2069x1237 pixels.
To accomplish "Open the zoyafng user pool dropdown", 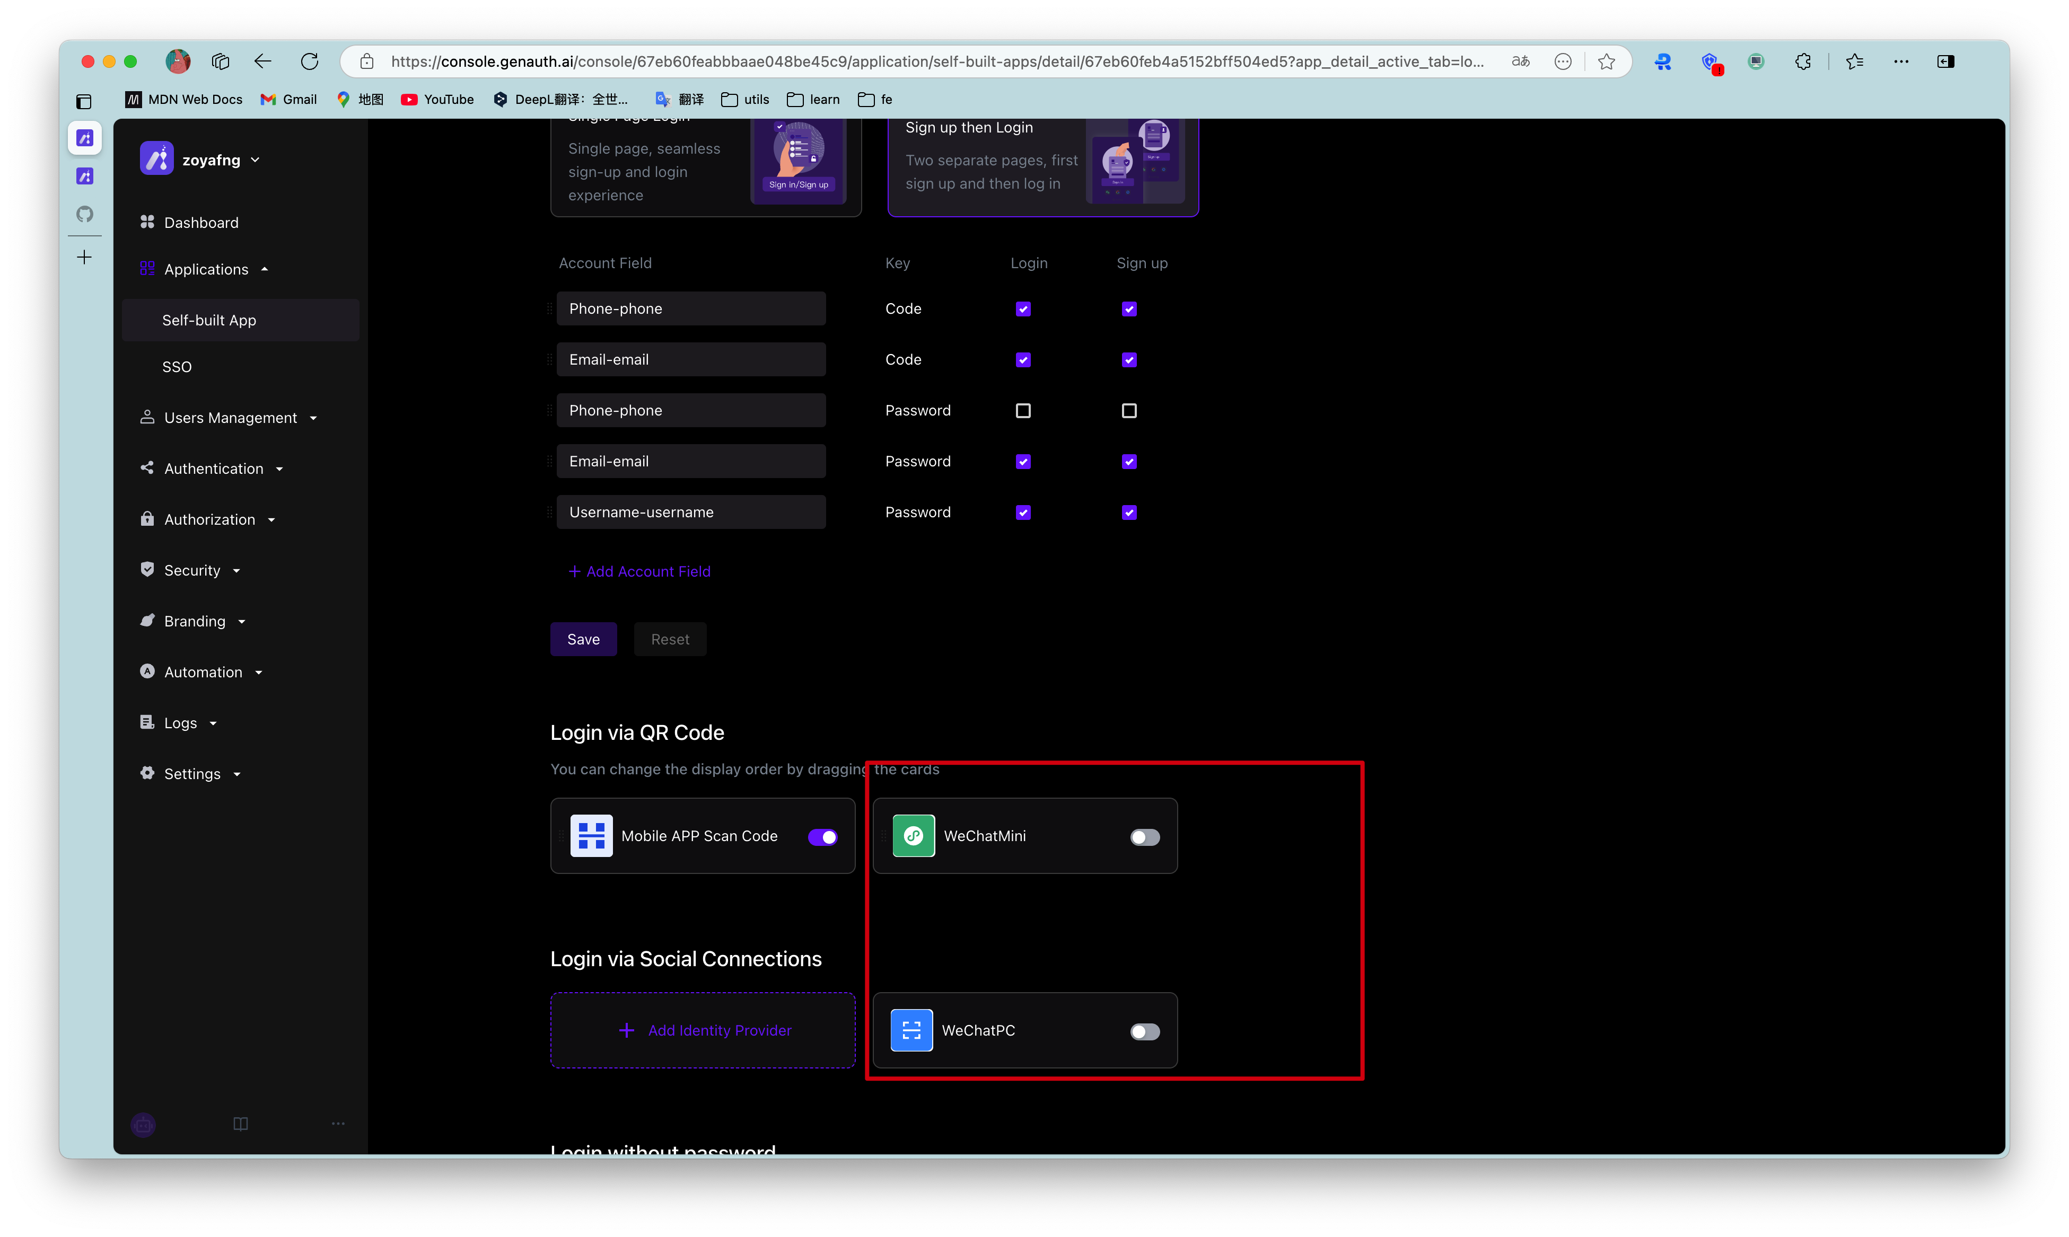I will (221, 160).
